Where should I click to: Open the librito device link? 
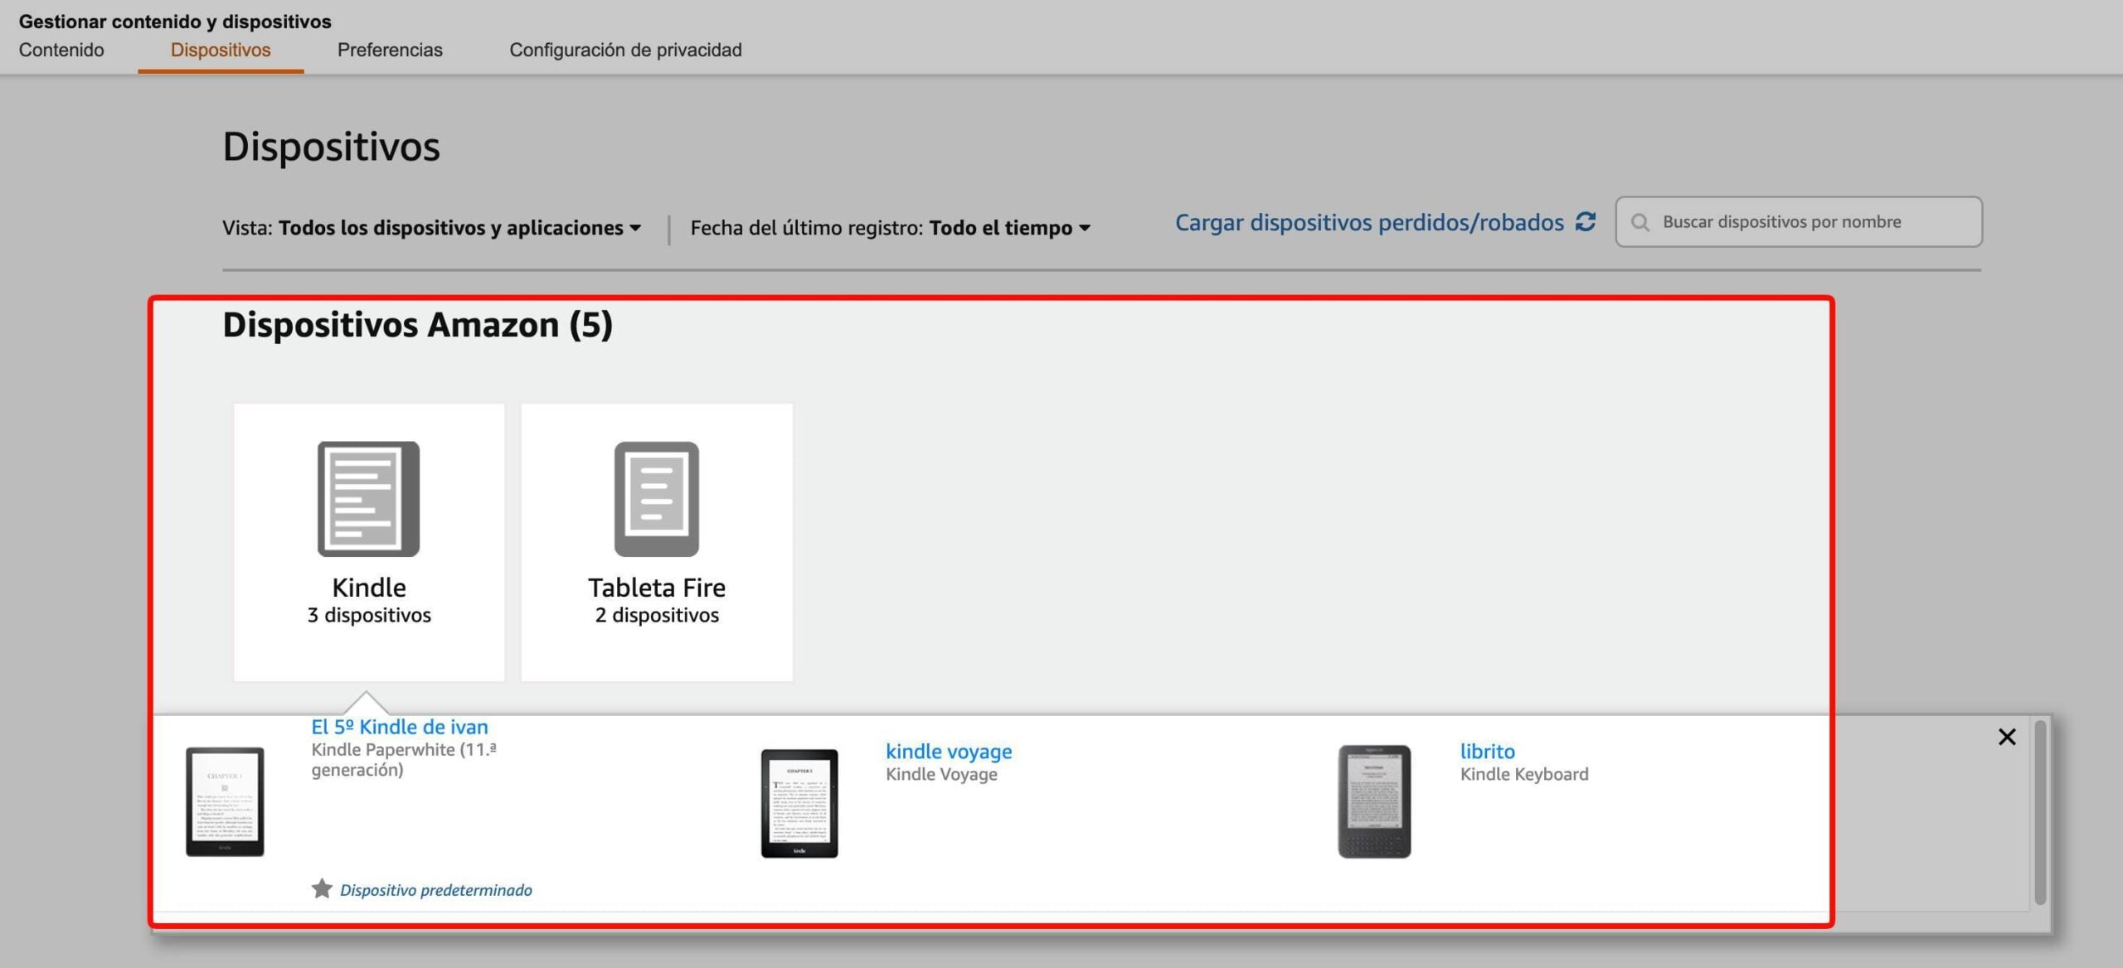(x=1487, y=751)
